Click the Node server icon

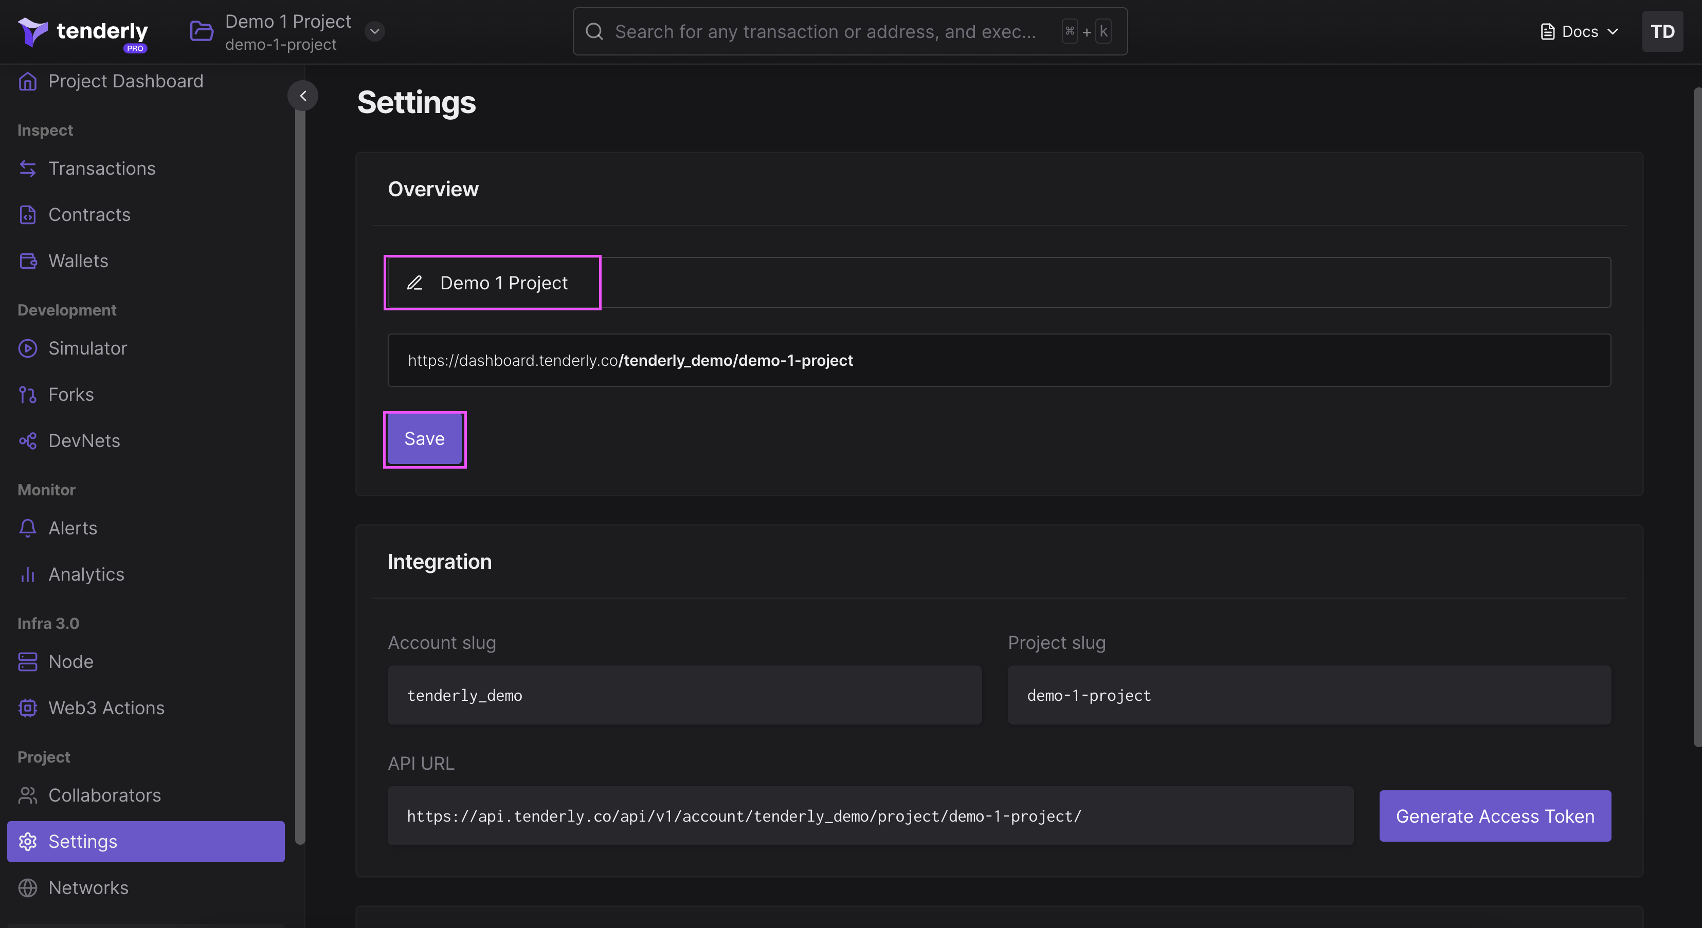click(28, 661)
